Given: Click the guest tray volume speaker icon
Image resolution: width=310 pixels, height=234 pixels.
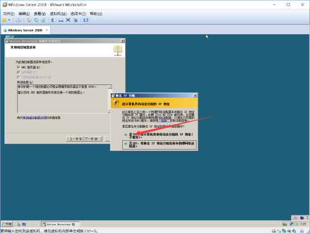Looking at the screenshot, I should coord(296,224).
